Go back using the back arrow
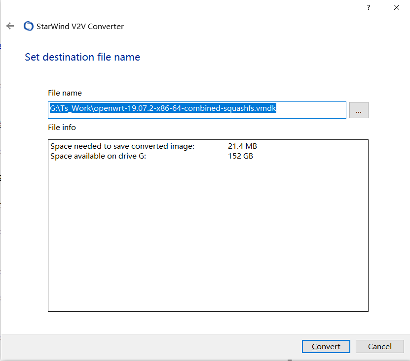The width and height of the screenshot is (410, 361). click(10, 26)
